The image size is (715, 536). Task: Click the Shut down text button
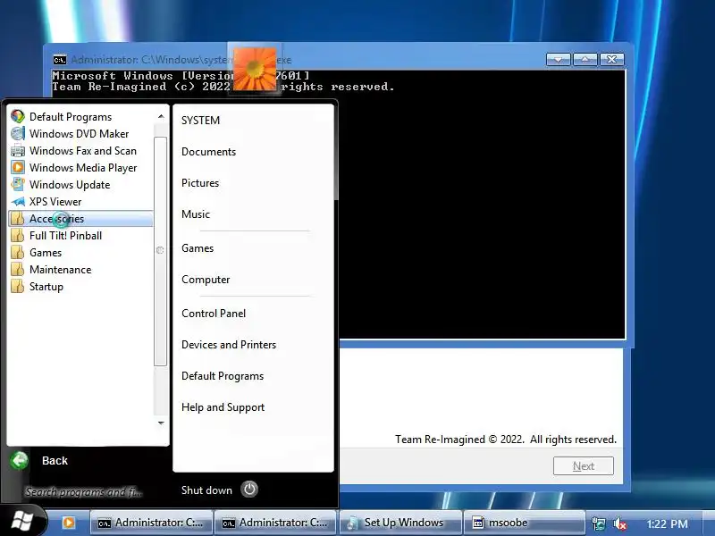(206, 490)
